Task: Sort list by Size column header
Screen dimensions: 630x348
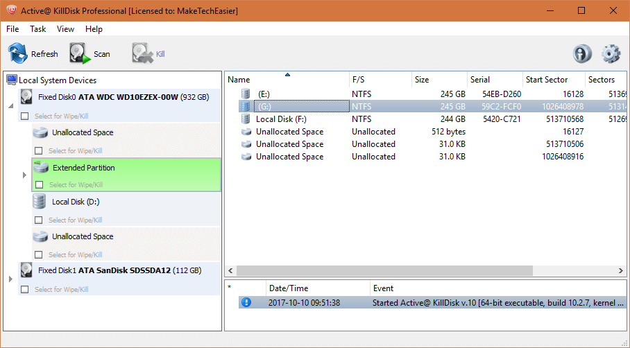Action: [x=440, y=80]
